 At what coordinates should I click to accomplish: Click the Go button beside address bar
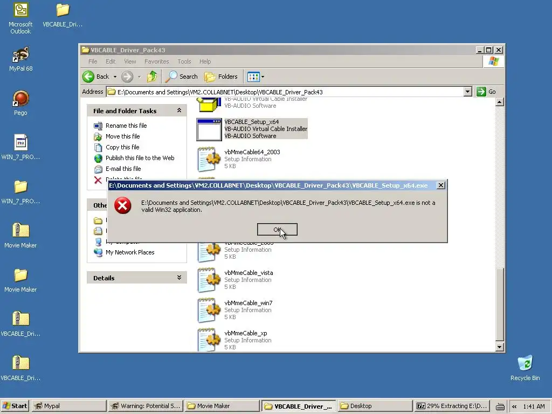pyautogui.click(x=486, y=92)
